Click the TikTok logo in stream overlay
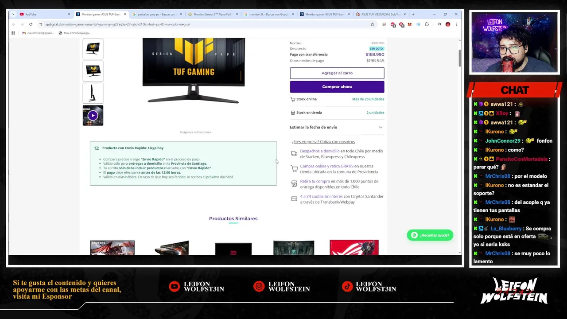 coord(347,287)
